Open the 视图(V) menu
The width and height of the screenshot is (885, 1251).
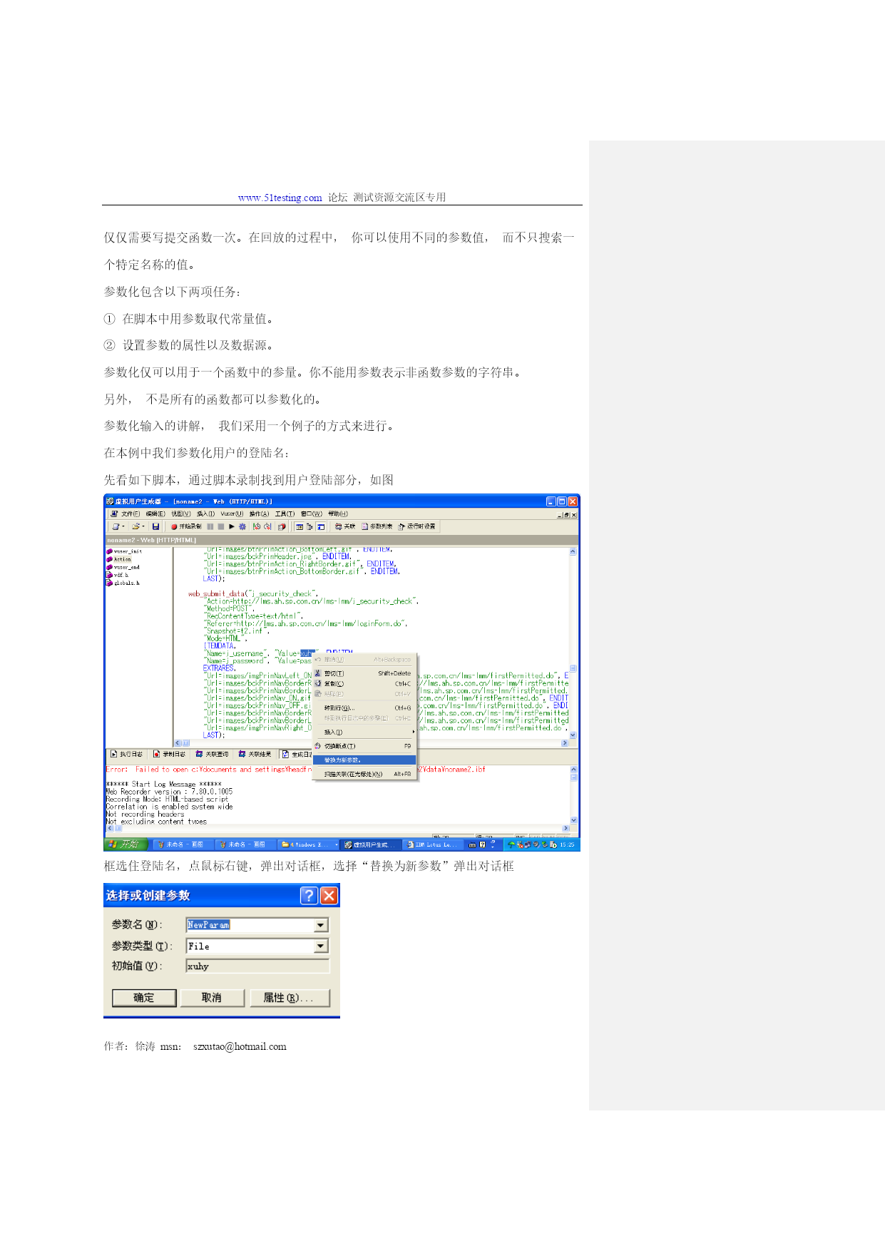click(180, 514)
